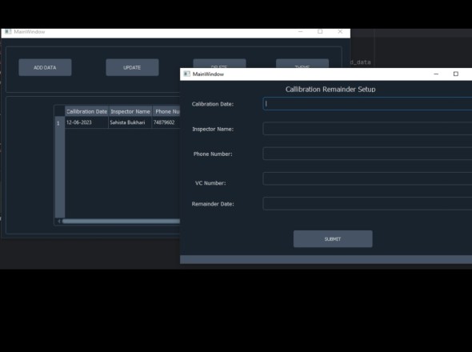
Task: Select row 1 header in the table
Action: tap(60, 123)
